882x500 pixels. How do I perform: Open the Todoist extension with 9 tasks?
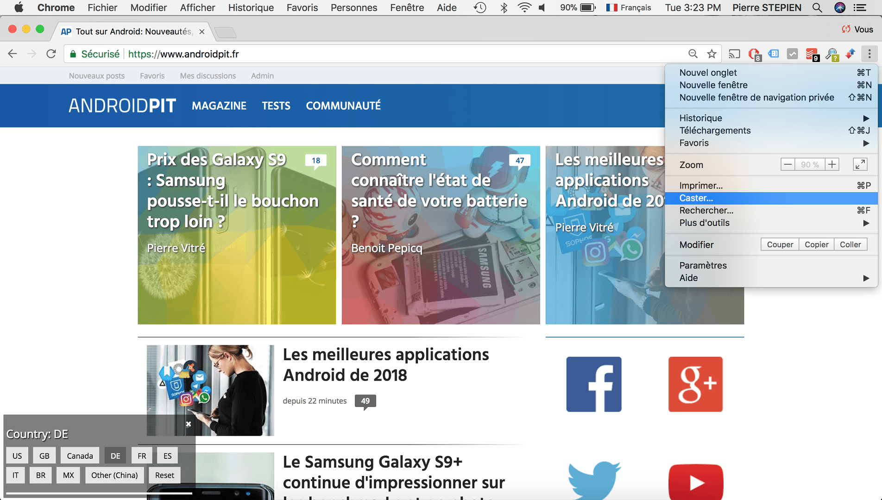pyautogui.click(x=812, y=54)
